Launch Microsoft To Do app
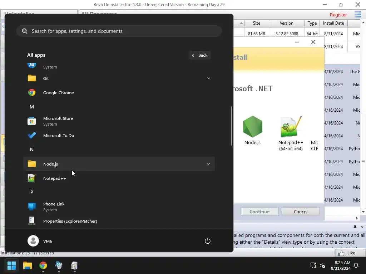 click(119, 135)
